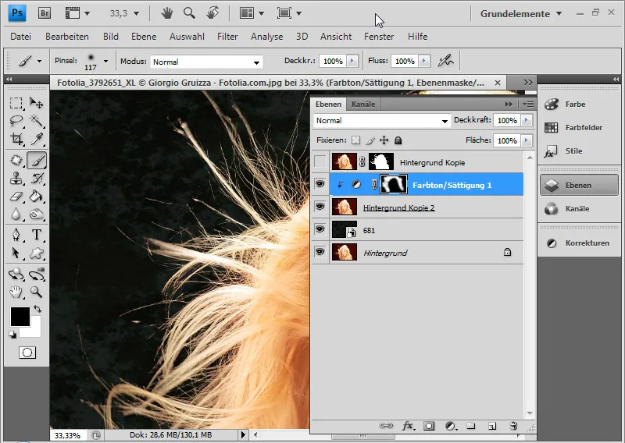The image size is (625, 443).
Task: Open the brush preset picker dropdown
Action: pos(105,62)
